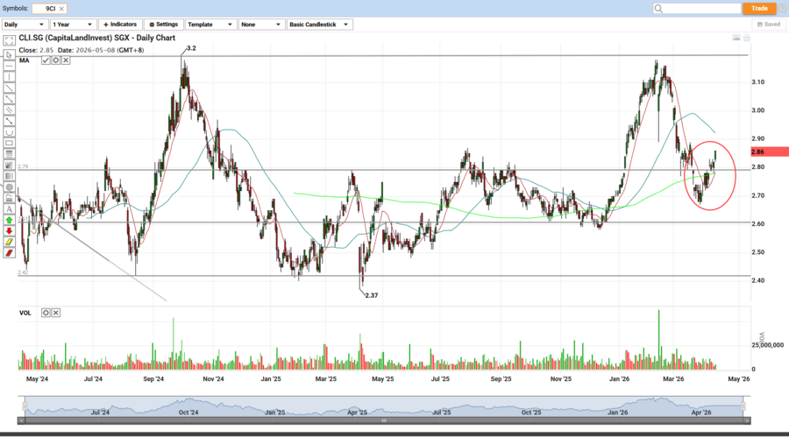Screen dimensions: 789x437
Task: Choose the text annotation tool
Action: (x=9, y=208)
